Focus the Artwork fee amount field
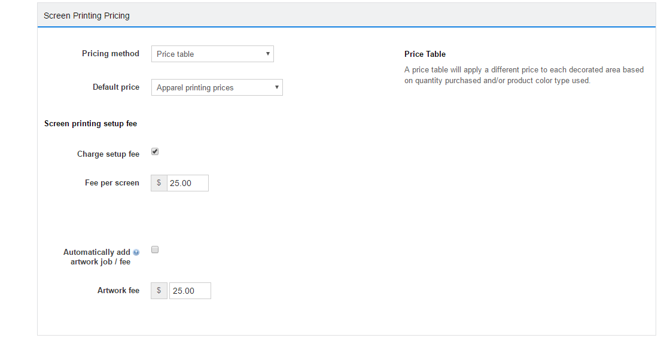Viewport: 658px width, 338px height. pyautogui.click(x=190, y=291)
